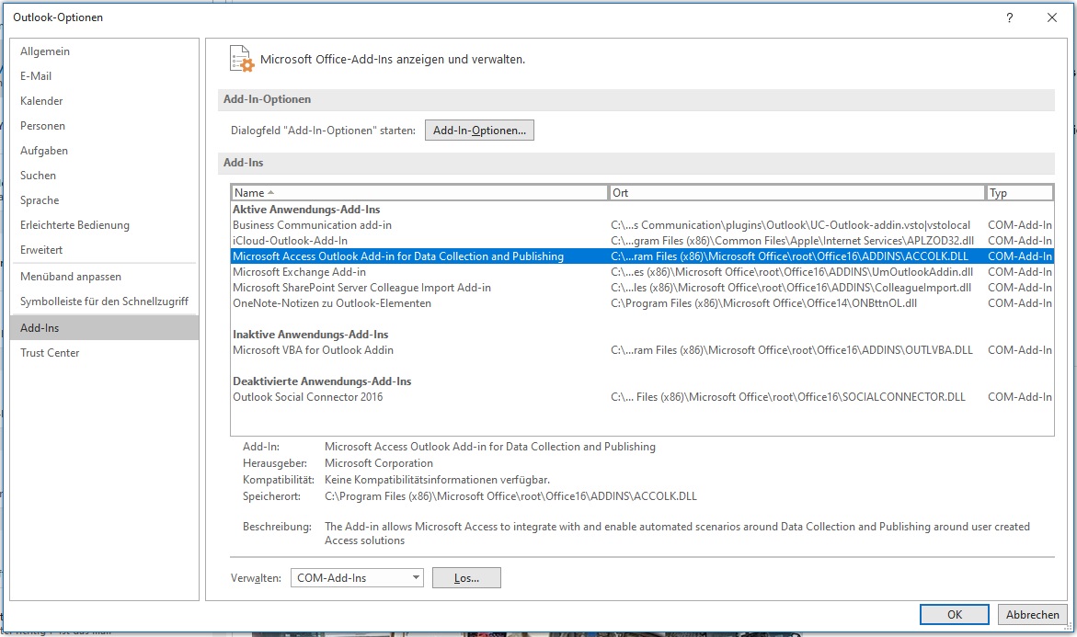Click the Los... button
The width and height of the screenshot is (1077, 637).
tap(466, 578)
